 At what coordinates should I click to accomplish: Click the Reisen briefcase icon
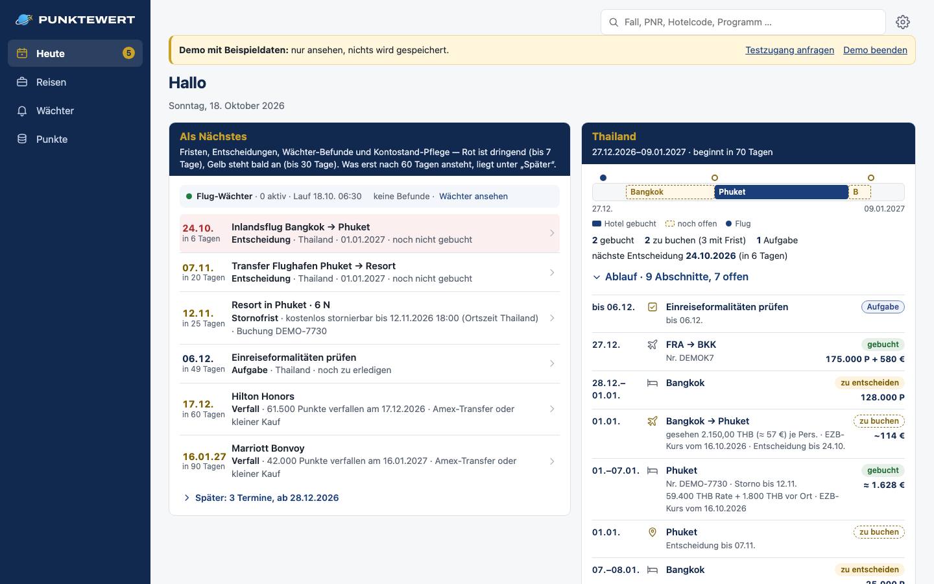tap(22, 82)
